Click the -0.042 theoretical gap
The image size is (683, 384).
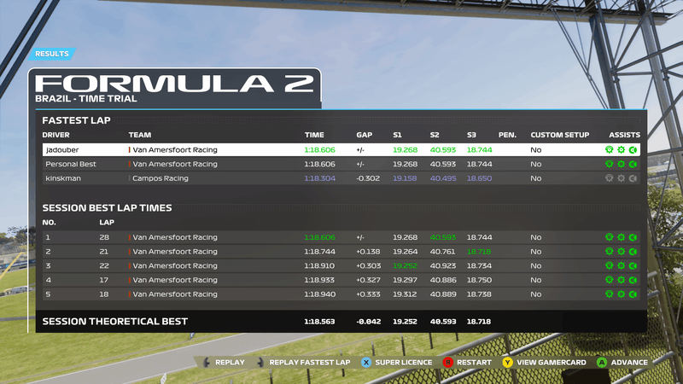[x=369, y=322]
